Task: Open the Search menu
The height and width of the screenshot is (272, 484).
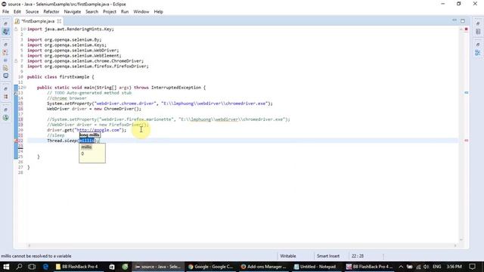Action: tap(92, 12)
